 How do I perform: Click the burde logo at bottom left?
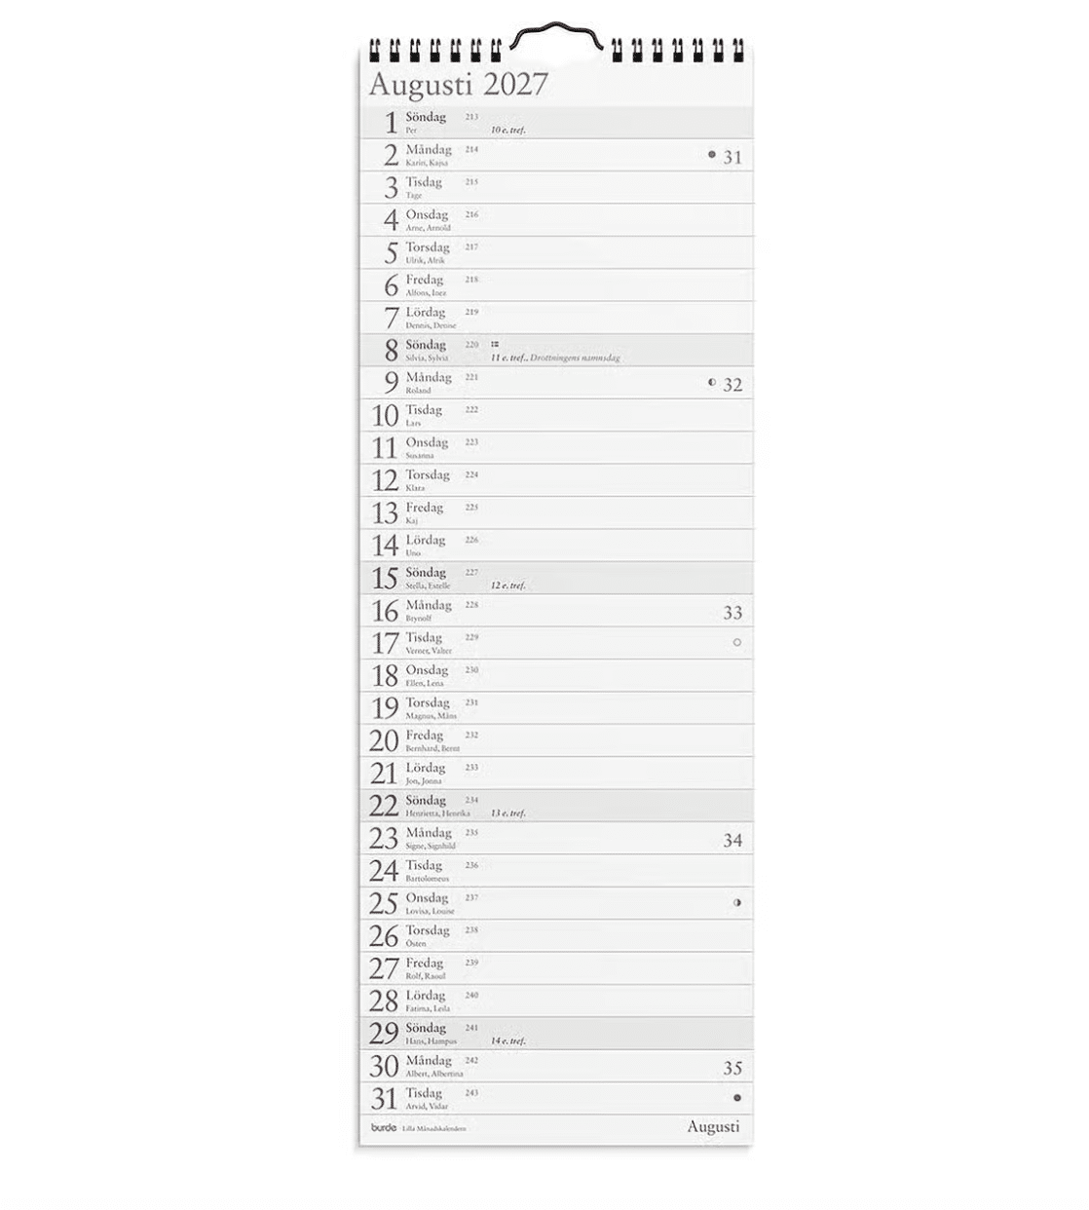click(384, 1128)
